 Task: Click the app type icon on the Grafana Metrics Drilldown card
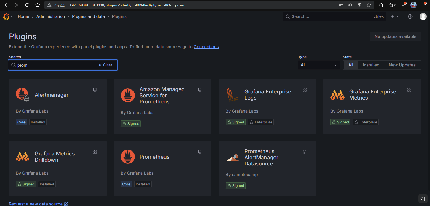pos(95,152)
